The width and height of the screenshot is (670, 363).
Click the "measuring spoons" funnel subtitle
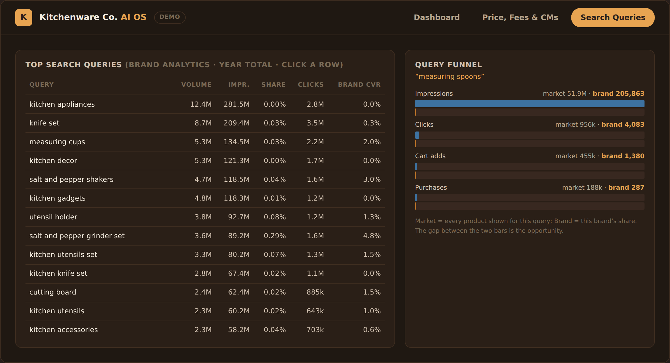click(450, 77)
